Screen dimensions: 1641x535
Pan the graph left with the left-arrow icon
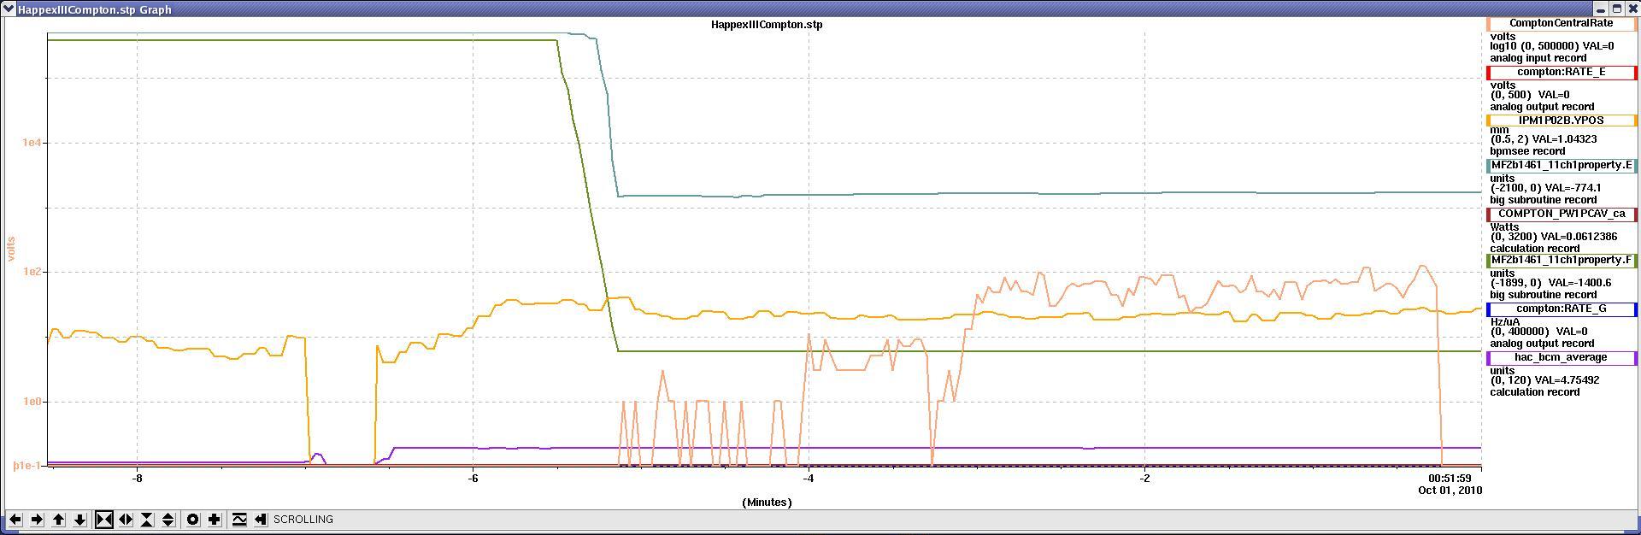coord(15,520)
